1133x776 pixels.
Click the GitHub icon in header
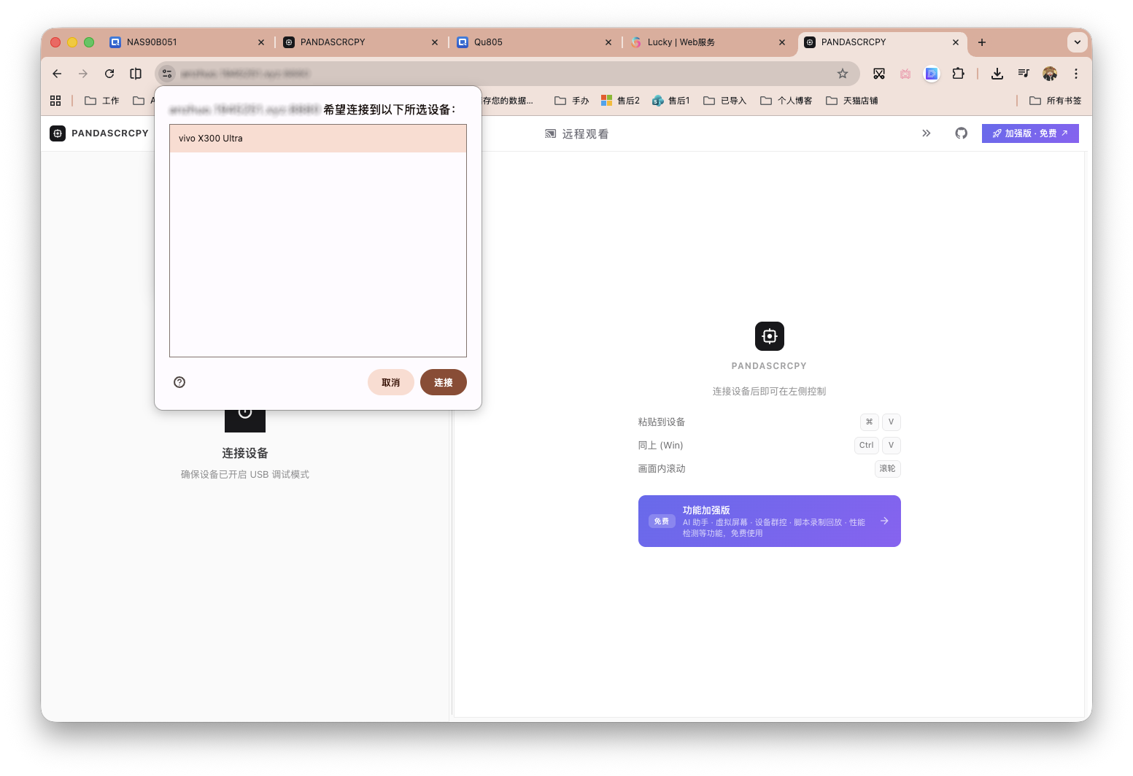(961, 133)
